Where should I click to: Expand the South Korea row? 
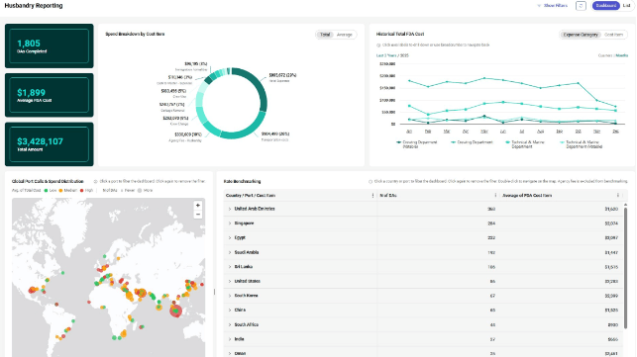pyautogui.click(x=230, y=296)
